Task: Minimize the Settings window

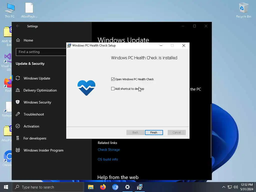Action: [183, 26]
